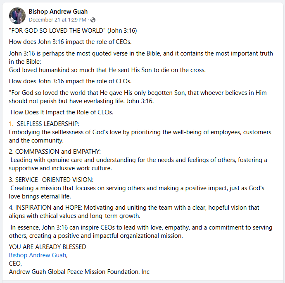This screenshot has height=283, width=285.
Task: Follow the blue Bishop Andrew Guah signature link
Action: (x=38, y=255)
